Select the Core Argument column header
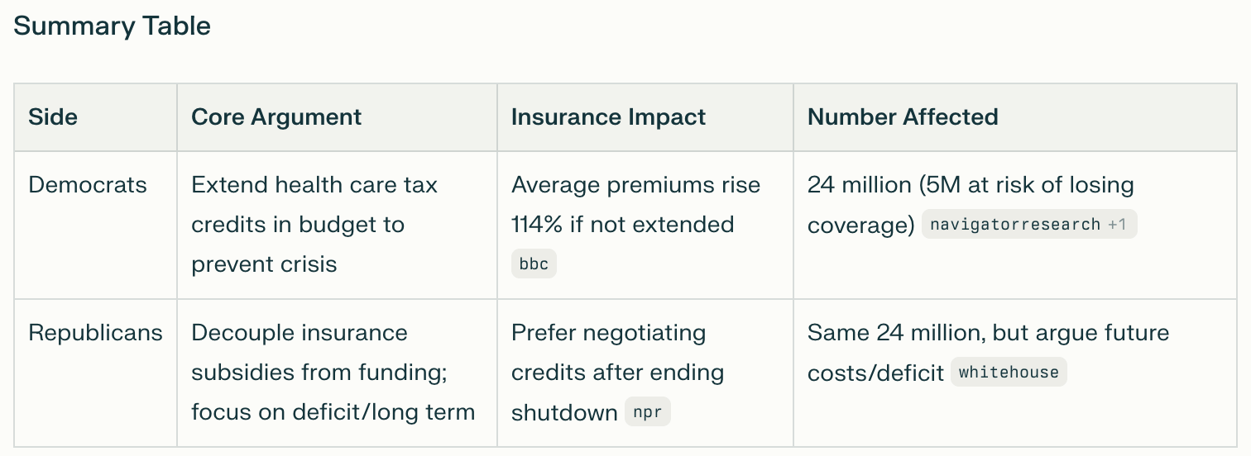1251x456 pixels. click(276, 117)
